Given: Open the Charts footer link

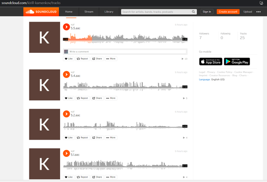Looking at the screenshot, I should [243, 75].
